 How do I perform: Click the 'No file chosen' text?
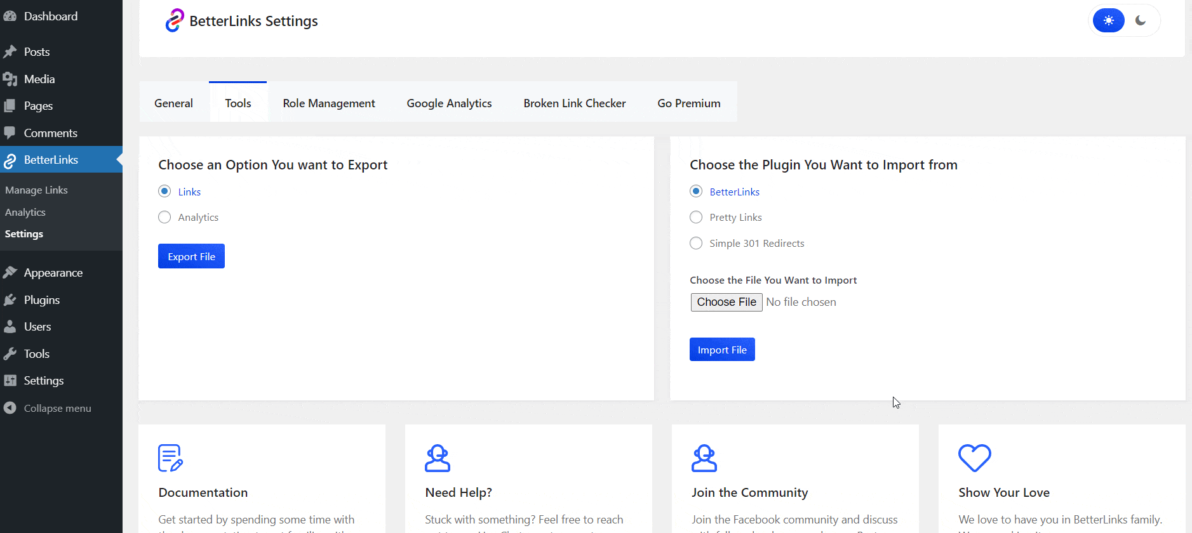pos(801,302)
